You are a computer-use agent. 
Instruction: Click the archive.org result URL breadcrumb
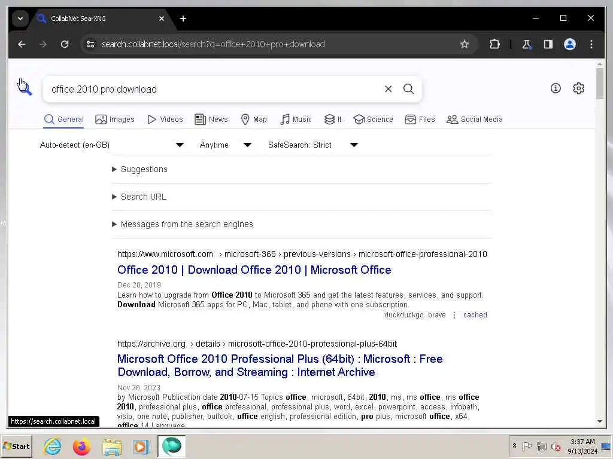(257, 344)
